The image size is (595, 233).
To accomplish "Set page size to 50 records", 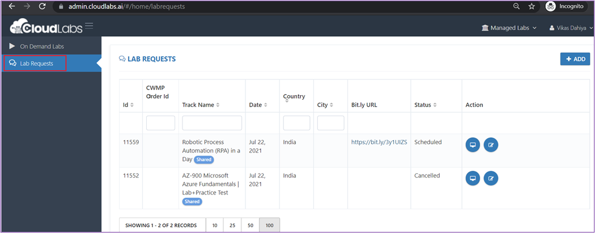I will click(x=250, y=226).
